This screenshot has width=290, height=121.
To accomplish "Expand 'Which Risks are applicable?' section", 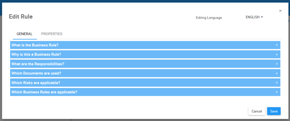I will tap(36, 83).
